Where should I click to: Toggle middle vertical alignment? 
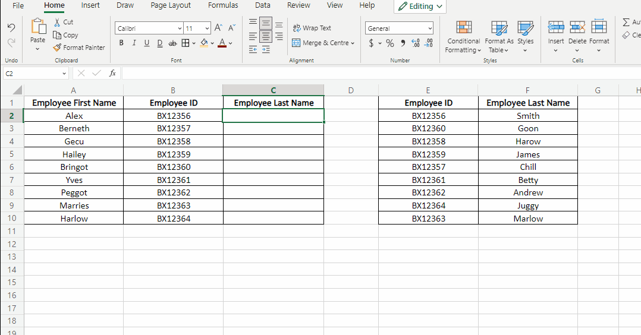[266, 23]
